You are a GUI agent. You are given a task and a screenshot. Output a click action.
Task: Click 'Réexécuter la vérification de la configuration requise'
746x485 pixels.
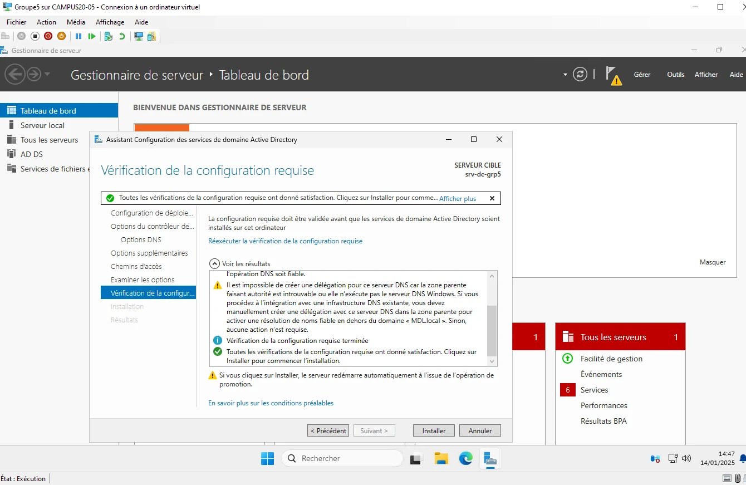[x=285, y=241]
